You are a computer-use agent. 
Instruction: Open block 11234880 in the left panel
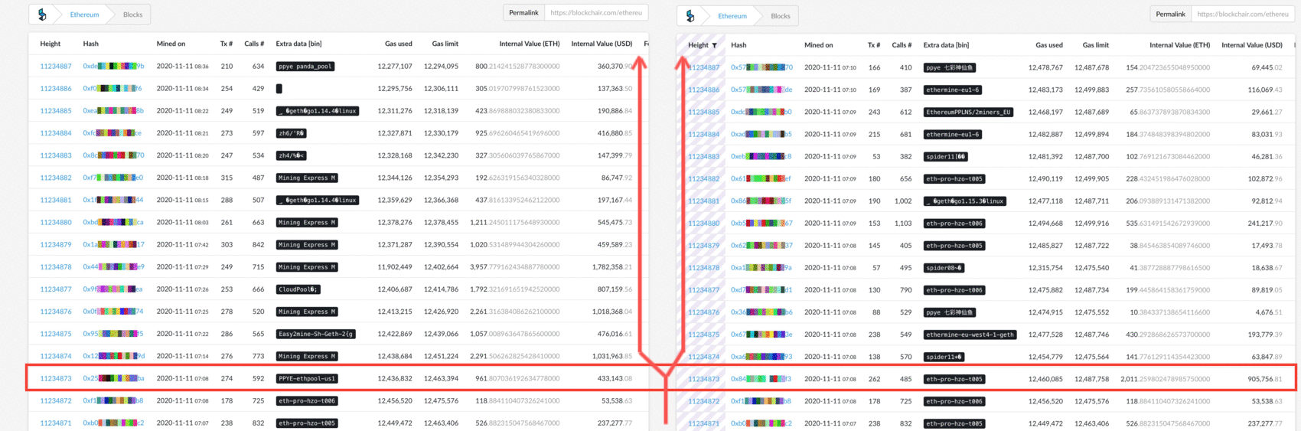(56, 223)
